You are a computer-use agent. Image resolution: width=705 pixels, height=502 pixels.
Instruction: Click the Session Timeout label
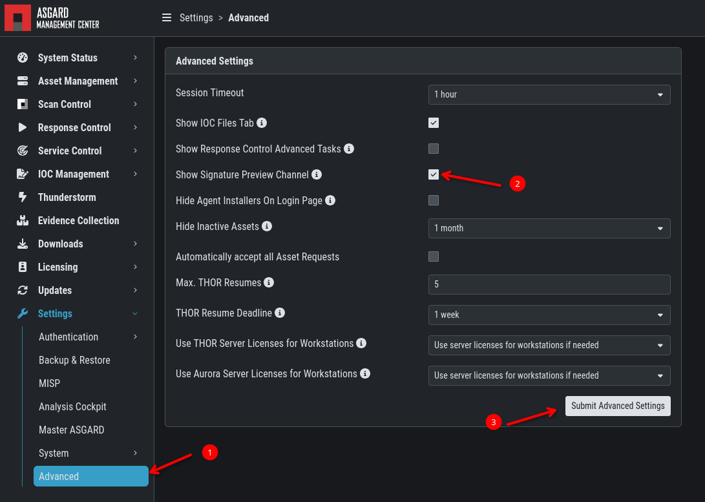click(x=209, y=92)
